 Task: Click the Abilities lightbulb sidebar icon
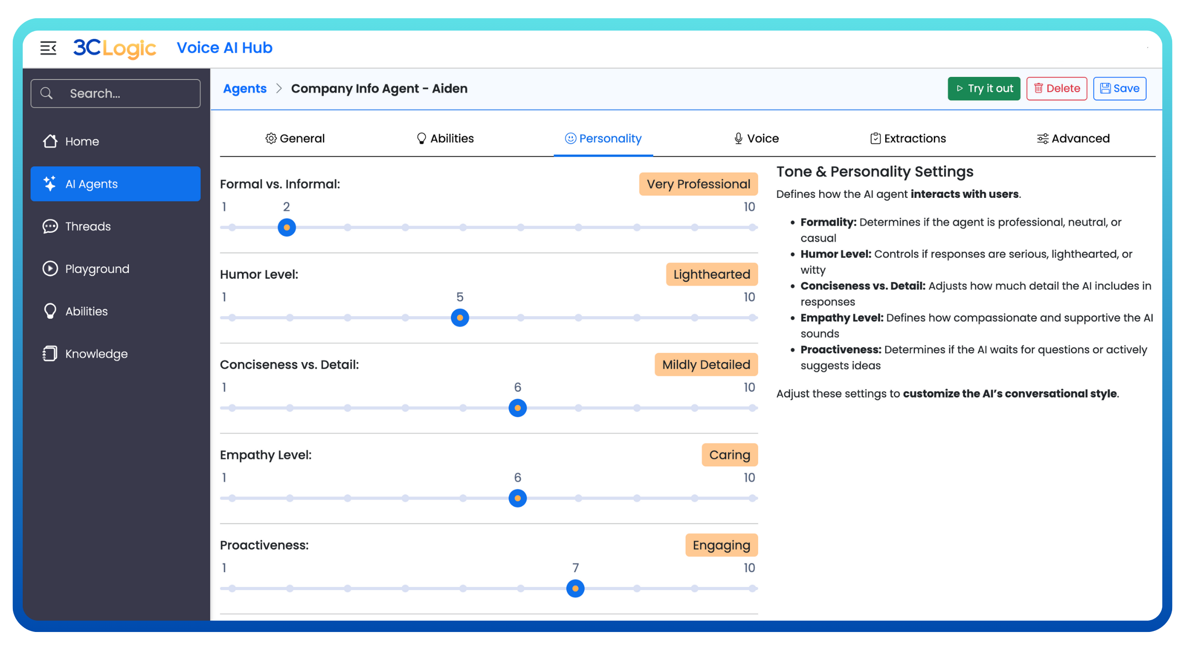pyautogui.click(x=50, y=311)
